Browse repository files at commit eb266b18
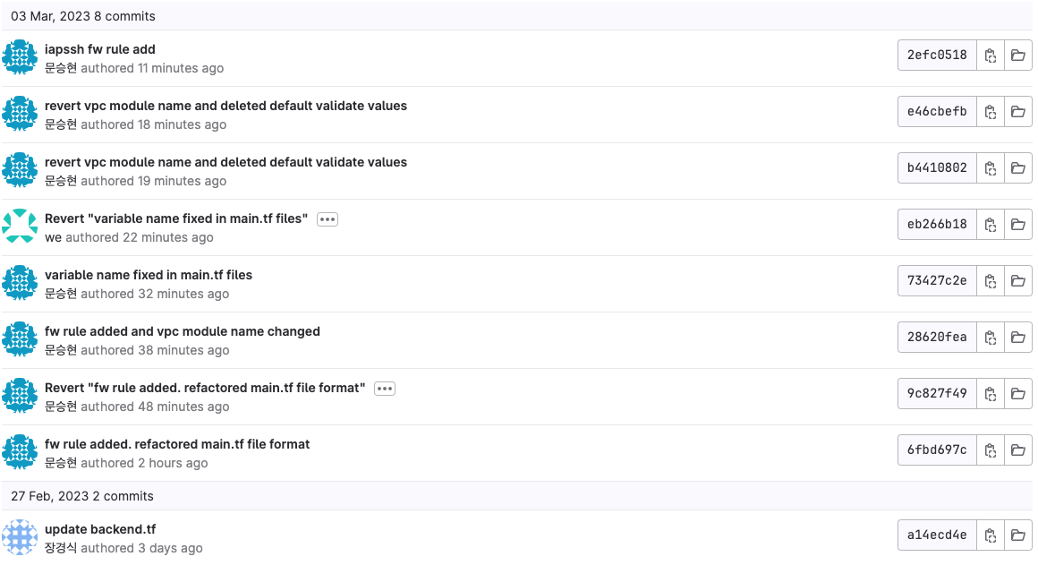Viewport: 1038px width, 565px height. 1018,224
